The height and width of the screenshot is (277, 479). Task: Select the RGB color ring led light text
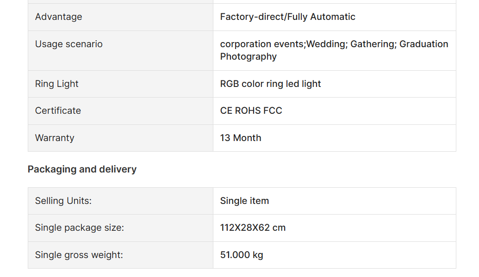click(270, 84)
